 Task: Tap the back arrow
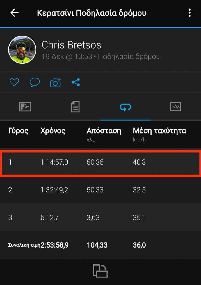pyautogui.click(x=14, y=13)
